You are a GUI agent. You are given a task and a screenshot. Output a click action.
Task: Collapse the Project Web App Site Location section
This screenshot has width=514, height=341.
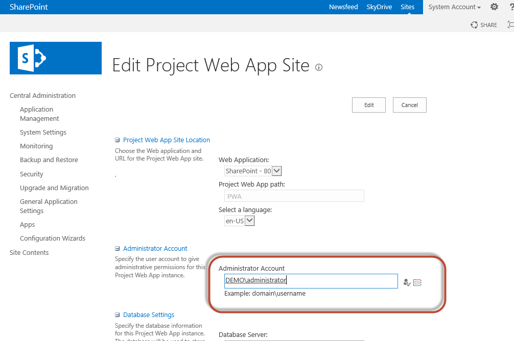point(117,140)
